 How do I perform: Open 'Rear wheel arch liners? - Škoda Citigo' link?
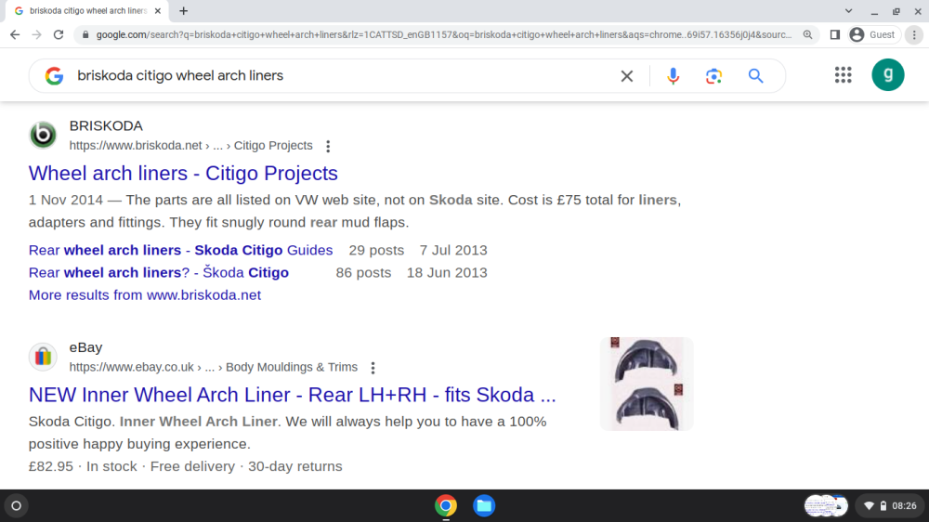tap(159, 272)
